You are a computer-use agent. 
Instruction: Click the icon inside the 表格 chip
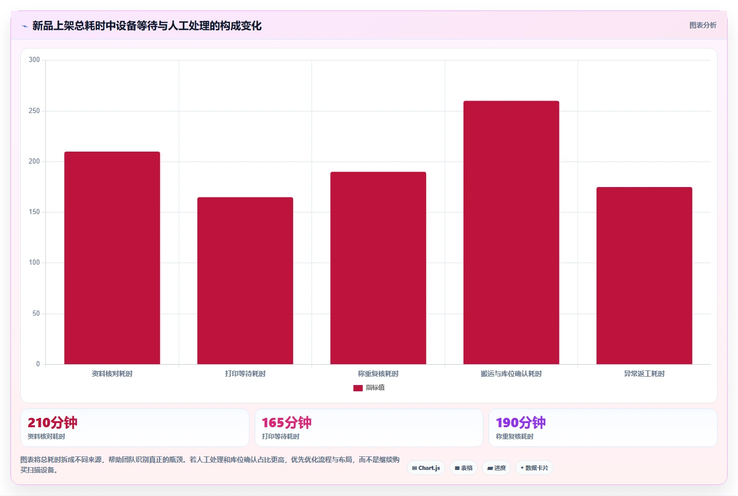pyautogui.click(x=457, y=468)
